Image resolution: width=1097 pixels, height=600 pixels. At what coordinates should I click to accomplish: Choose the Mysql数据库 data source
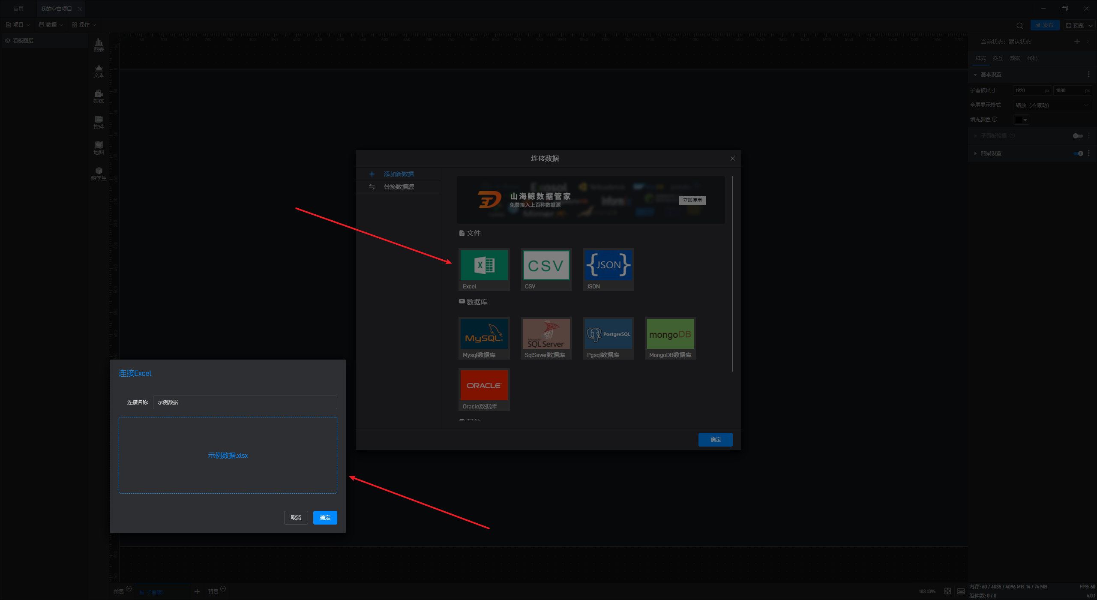(x=484, y=338)
